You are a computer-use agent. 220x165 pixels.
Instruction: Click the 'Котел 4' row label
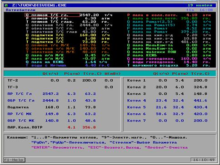tap(136, 101)
